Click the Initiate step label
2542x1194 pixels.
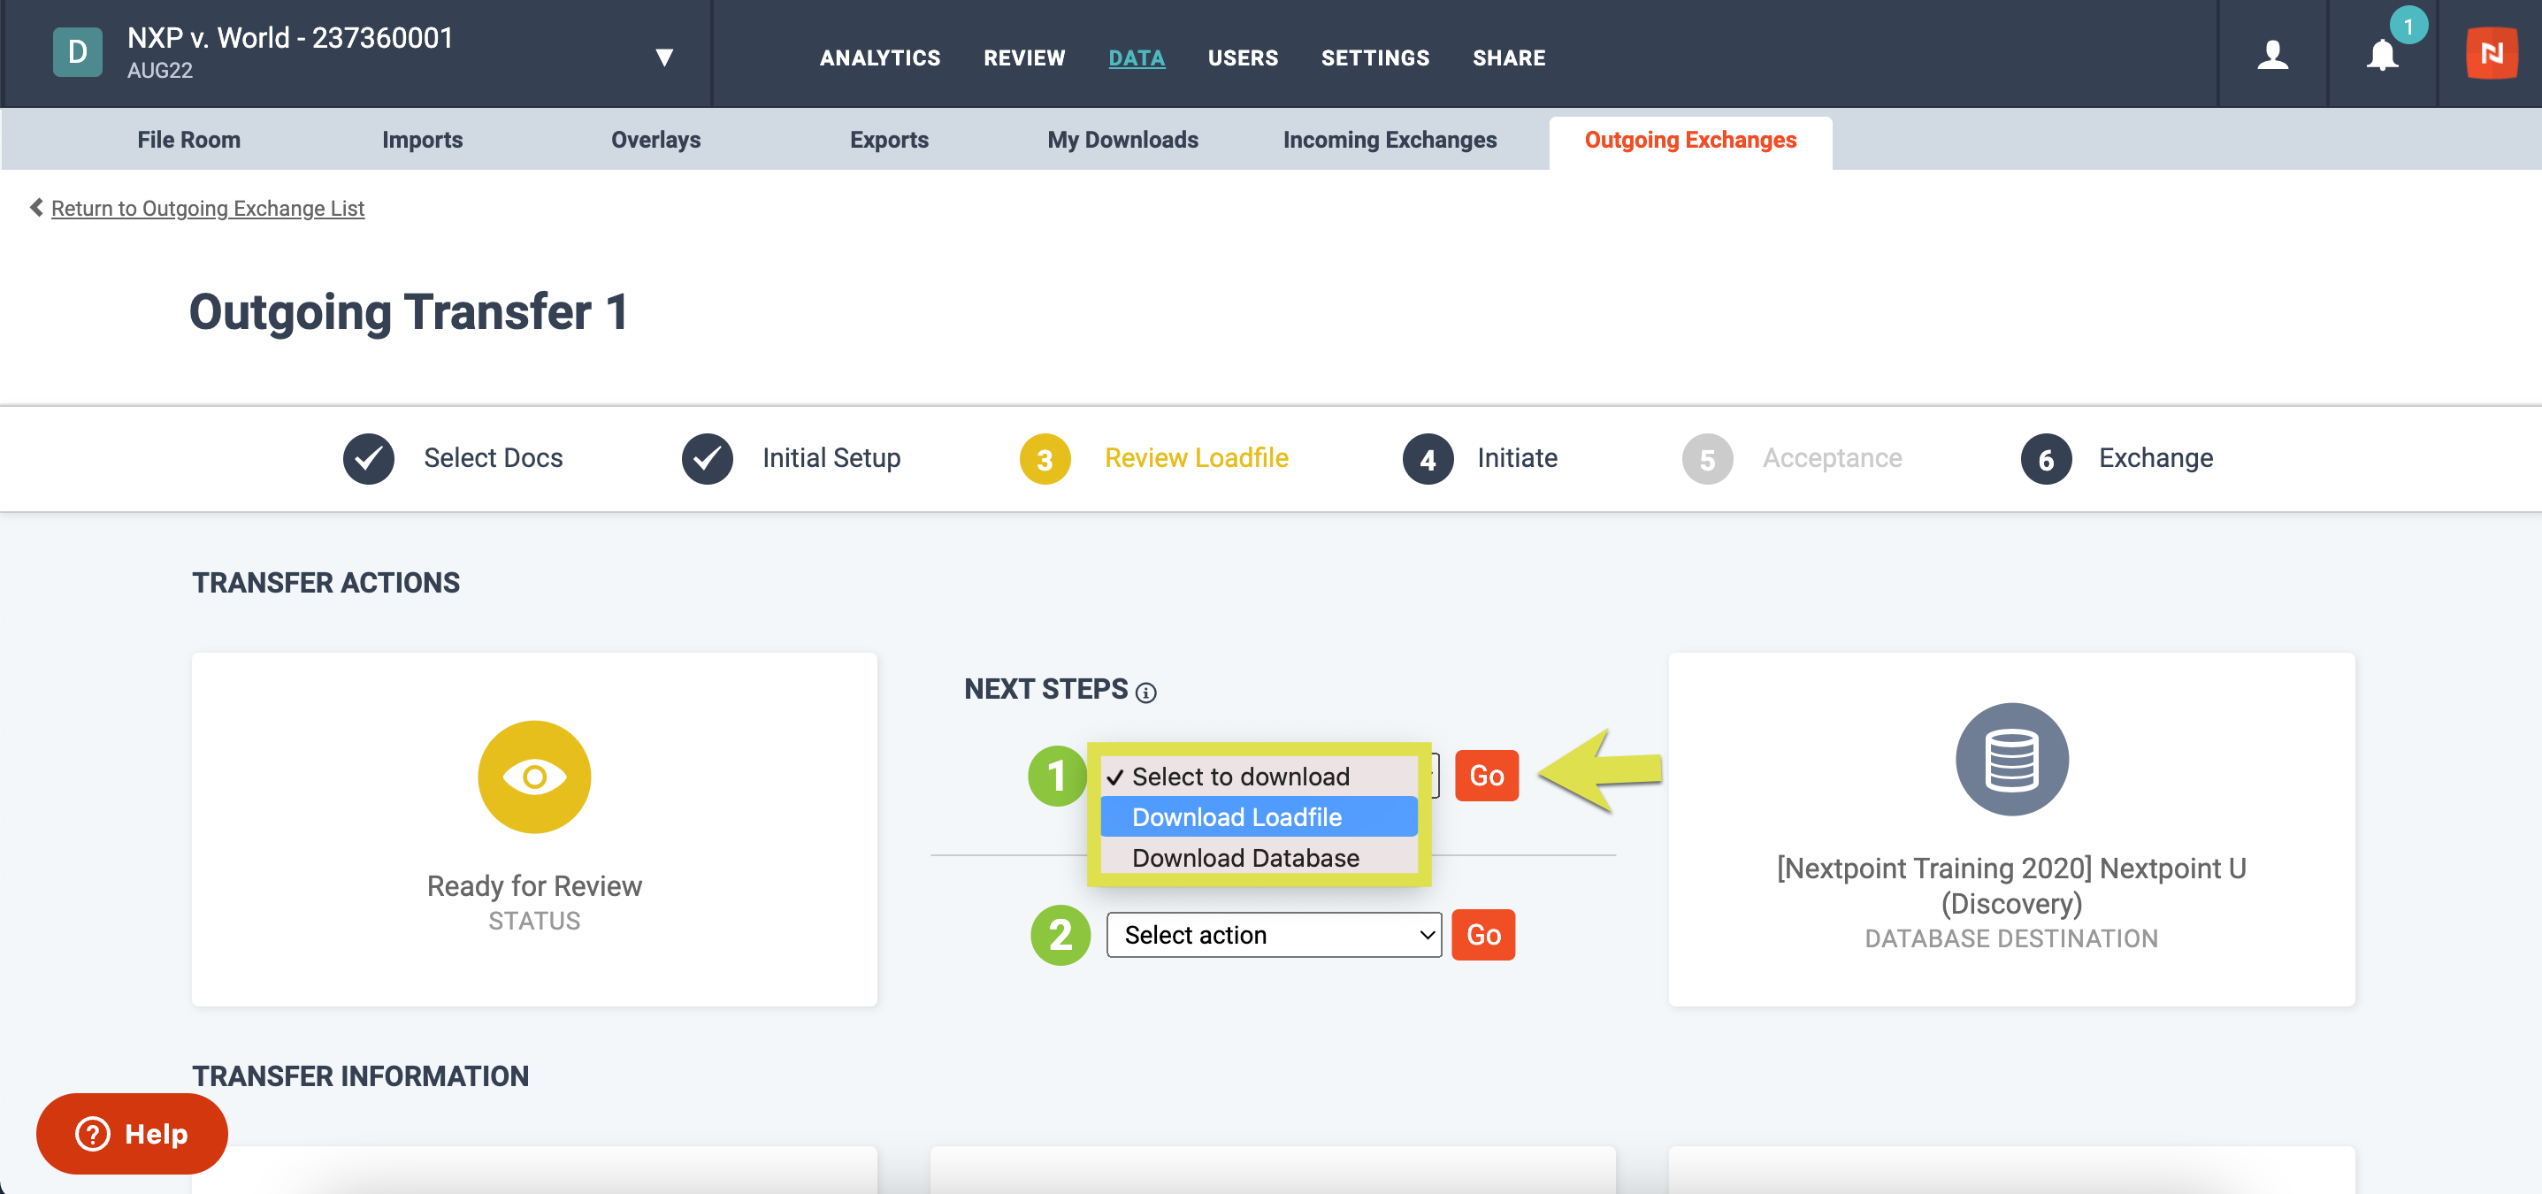[1517, 458]
